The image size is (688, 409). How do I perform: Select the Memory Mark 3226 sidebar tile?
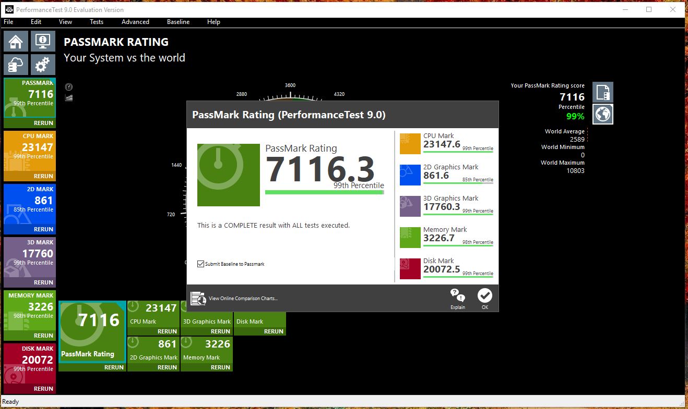pos(30,311)
